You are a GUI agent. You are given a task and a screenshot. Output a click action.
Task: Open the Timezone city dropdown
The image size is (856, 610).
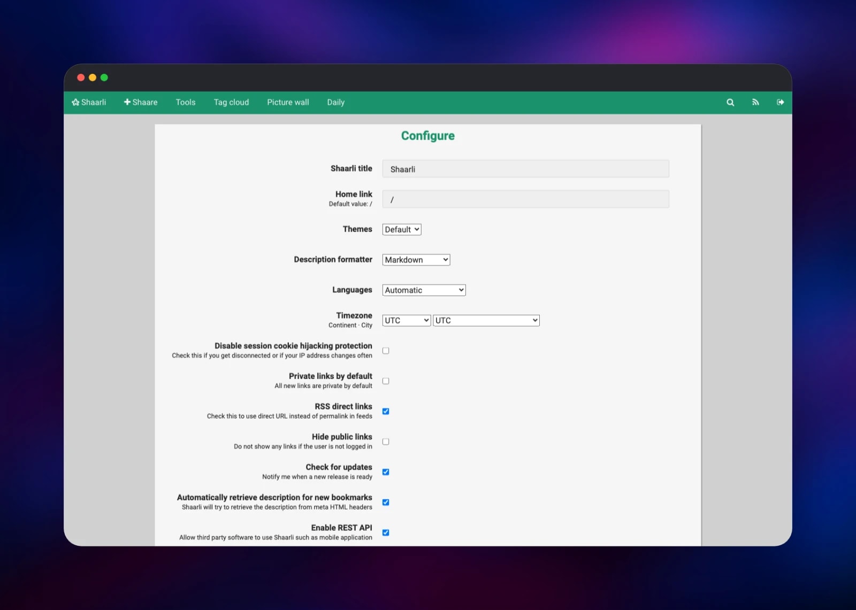tap(486, 320)
